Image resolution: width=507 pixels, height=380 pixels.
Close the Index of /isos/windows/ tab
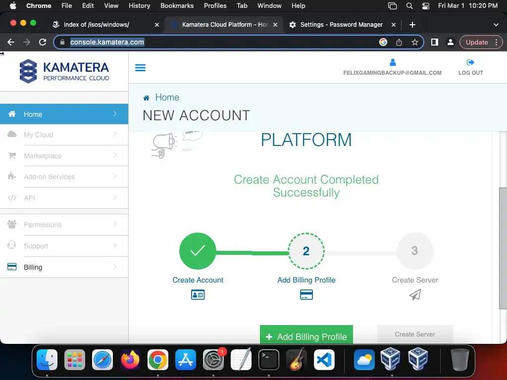point(157,25)
